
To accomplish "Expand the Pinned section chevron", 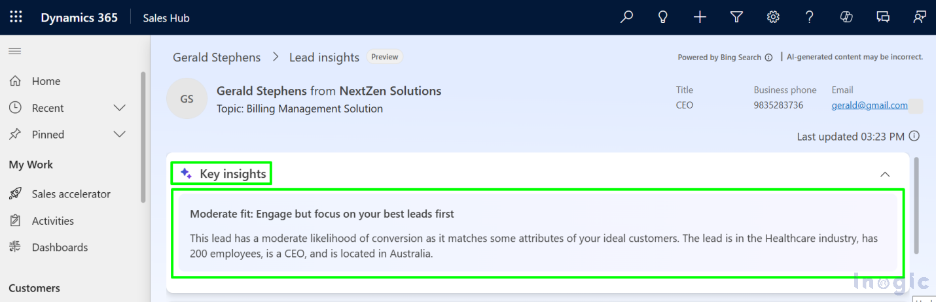I will 119,135.
